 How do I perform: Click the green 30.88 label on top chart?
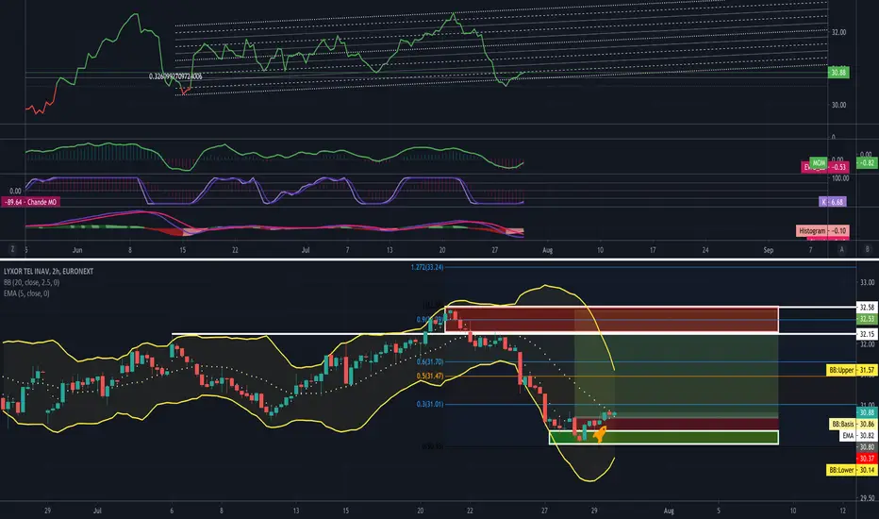pyautogui.click(x=838, y=73)
